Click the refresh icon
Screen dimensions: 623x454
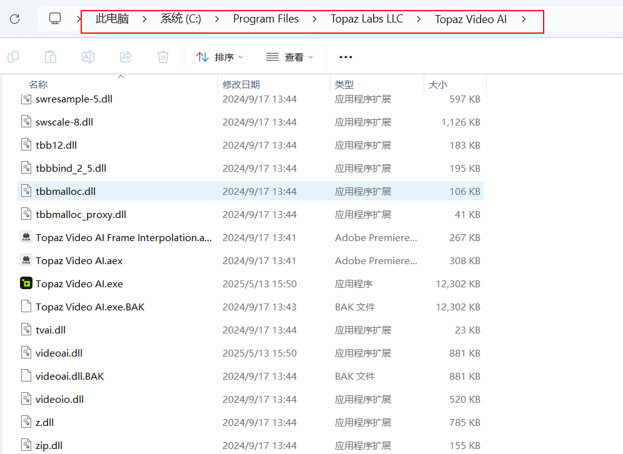15,19
